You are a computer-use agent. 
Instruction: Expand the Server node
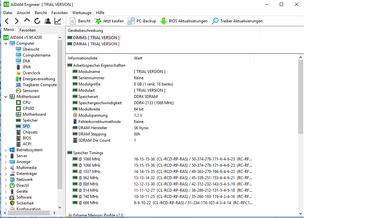click(x=6, y=156)
